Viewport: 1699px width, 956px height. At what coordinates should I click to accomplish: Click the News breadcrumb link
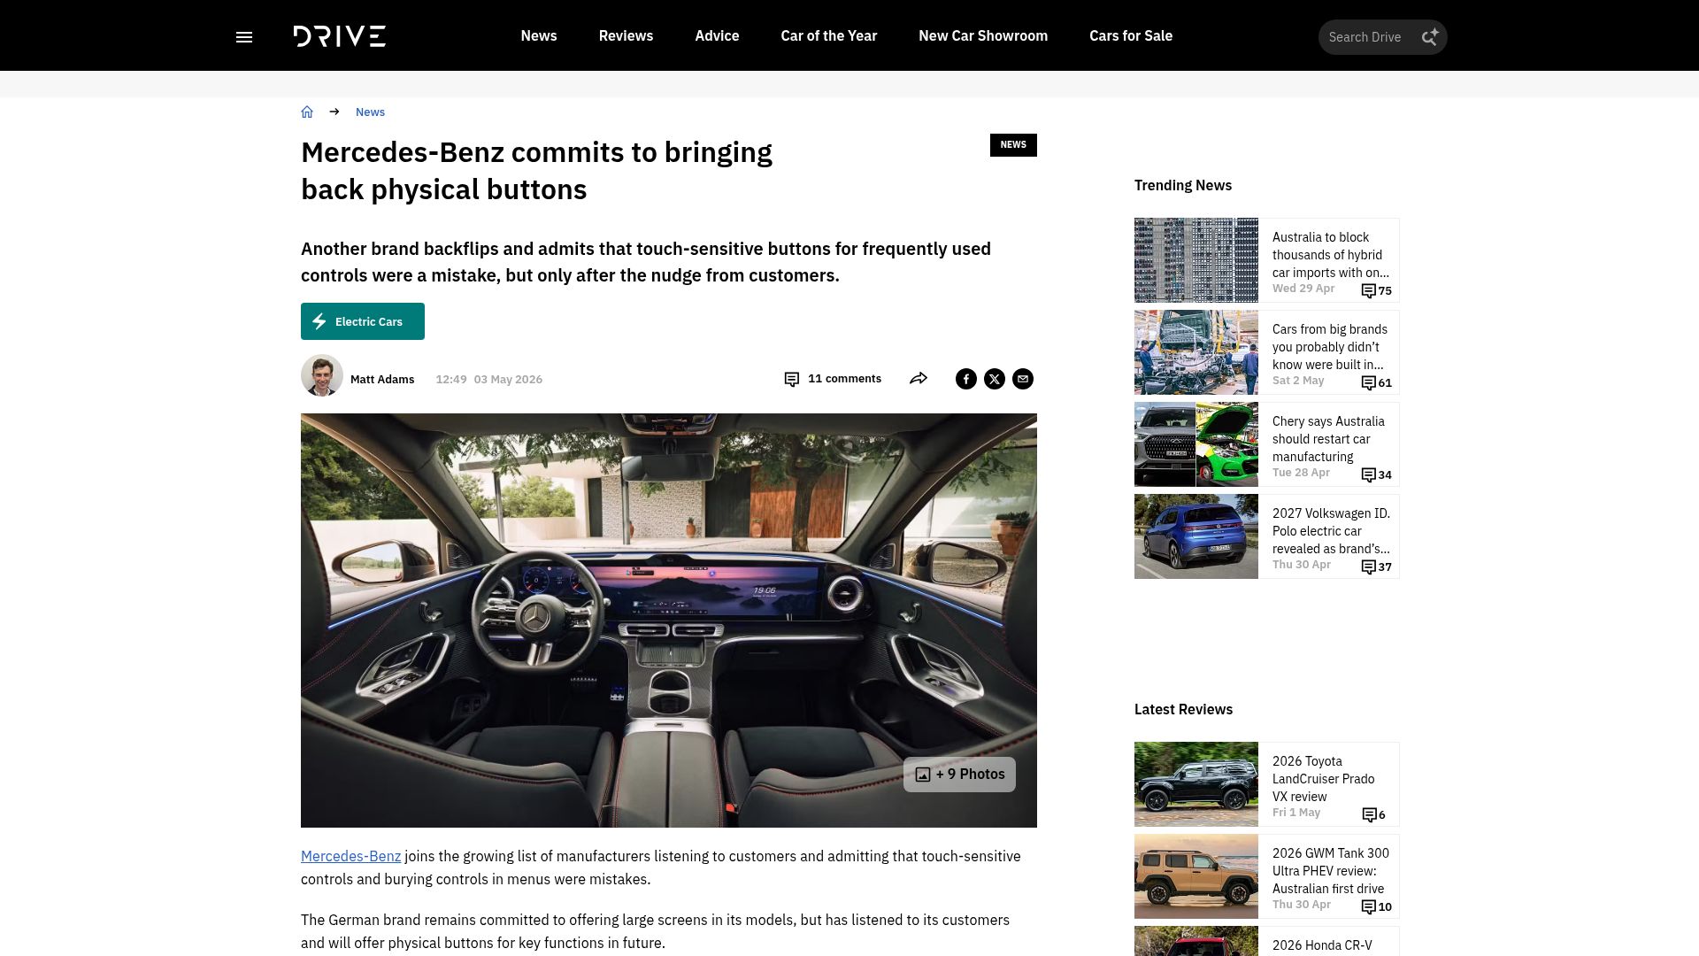(x=370, y=112)
